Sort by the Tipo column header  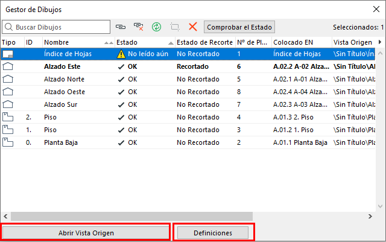click(x=12, y=42)
